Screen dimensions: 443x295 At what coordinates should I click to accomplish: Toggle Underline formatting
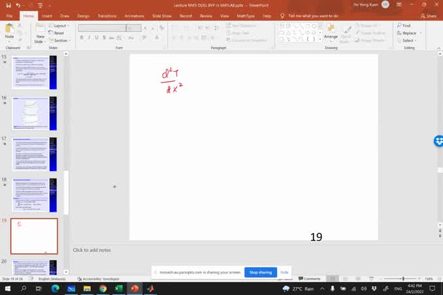[x=97, y=38]
